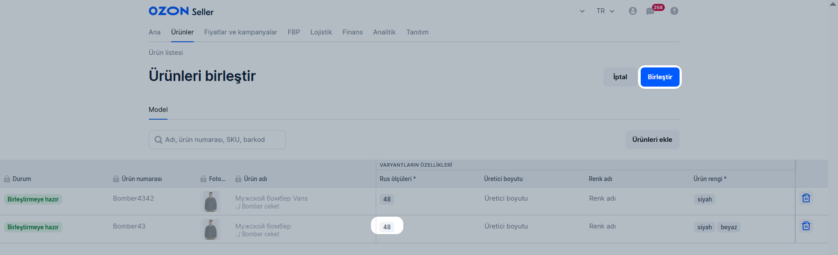This screenshot has height=255, width=838.
Task: Open the user account profile icon
Action: 632,11
